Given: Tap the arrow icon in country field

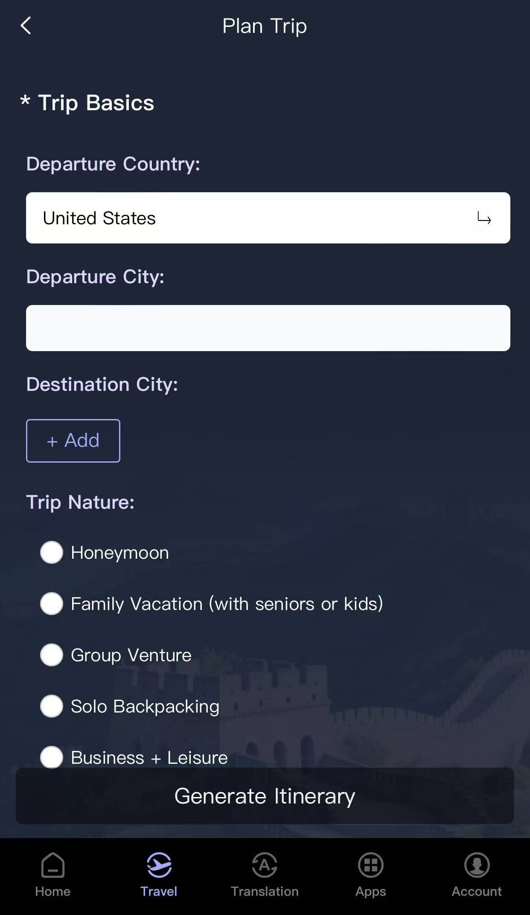Looking at the screenshot, I should tap(484, 218).
